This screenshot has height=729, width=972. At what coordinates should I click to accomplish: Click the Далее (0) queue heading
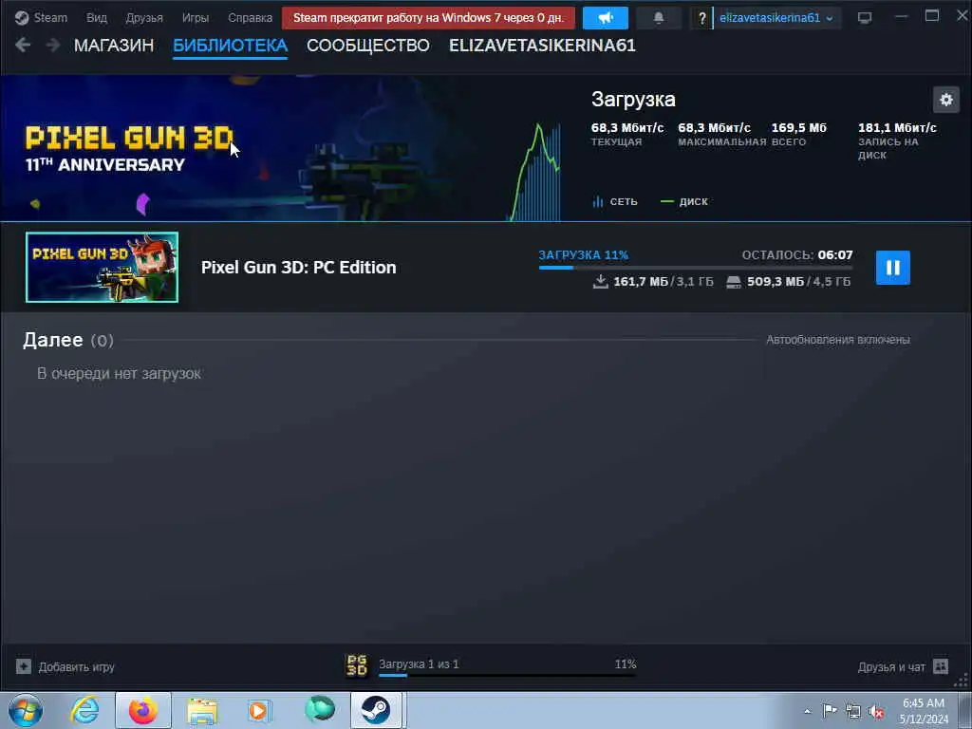68,340
